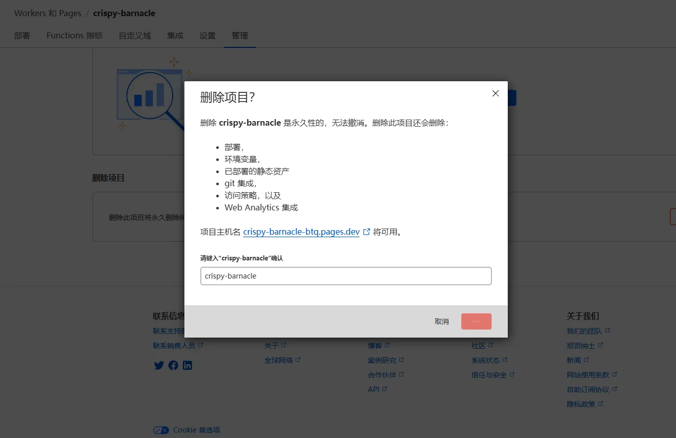676x438 pixels.
Task: Open the crispy-barnacle-btq.pages.dev link
Action: click(301, 231)
